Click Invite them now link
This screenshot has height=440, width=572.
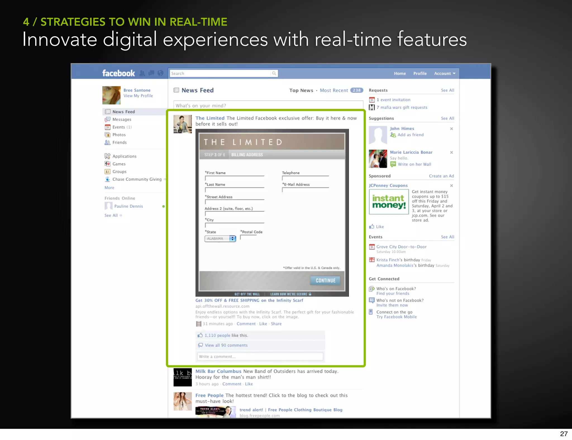392,305
